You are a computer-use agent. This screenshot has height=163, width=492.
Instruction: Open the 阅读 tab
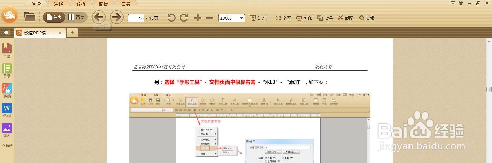tap(36, 4)
